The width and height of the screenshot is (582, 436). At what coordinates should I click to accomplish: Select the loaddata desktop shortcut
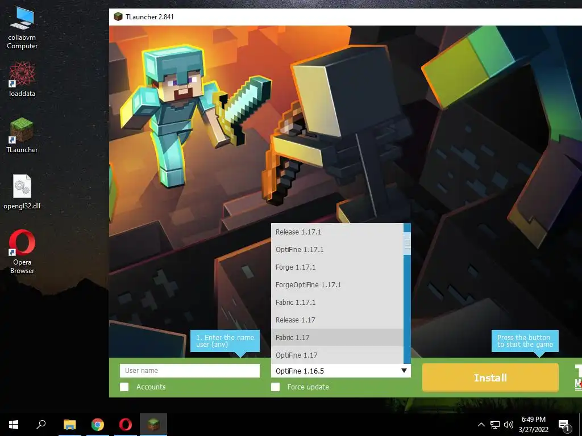(22, 78)
